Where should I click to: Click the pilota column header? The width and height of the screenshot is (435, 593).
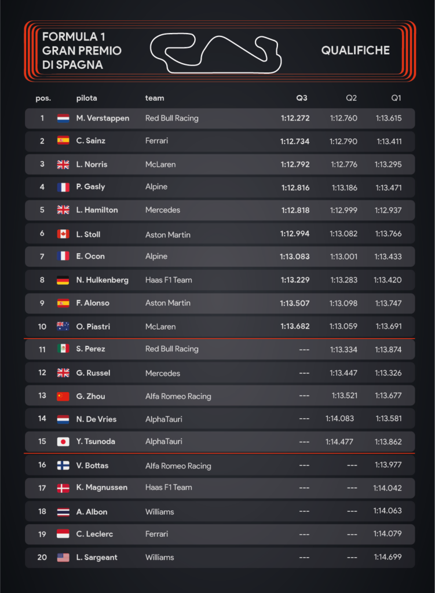click(x=87, y=98)
